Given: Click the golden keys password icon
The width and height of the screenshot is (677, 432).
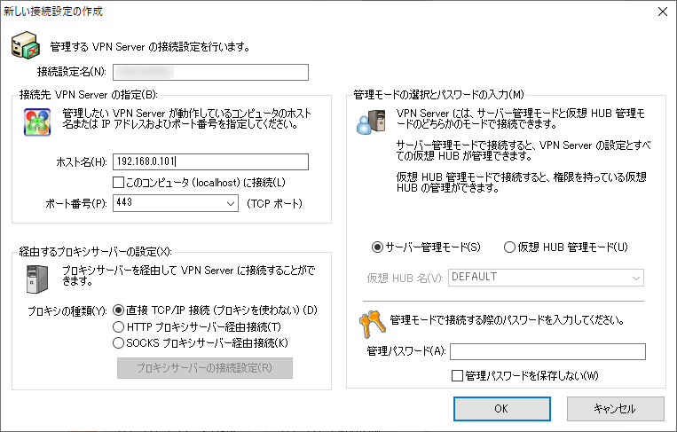Looking at the screenshot, I should (x=372, y=324).
